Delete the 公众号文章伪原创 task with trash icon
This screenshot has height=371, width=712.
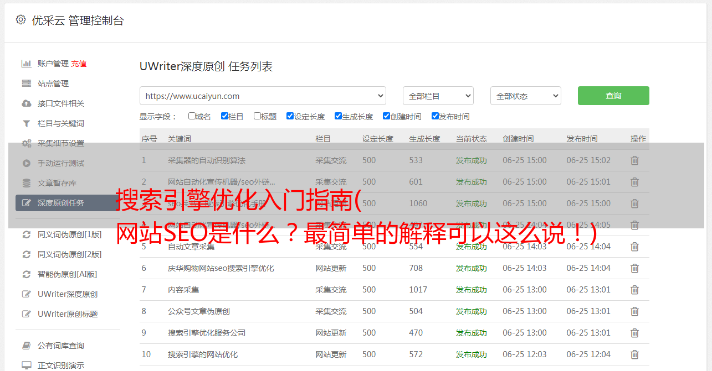[634, 311]
